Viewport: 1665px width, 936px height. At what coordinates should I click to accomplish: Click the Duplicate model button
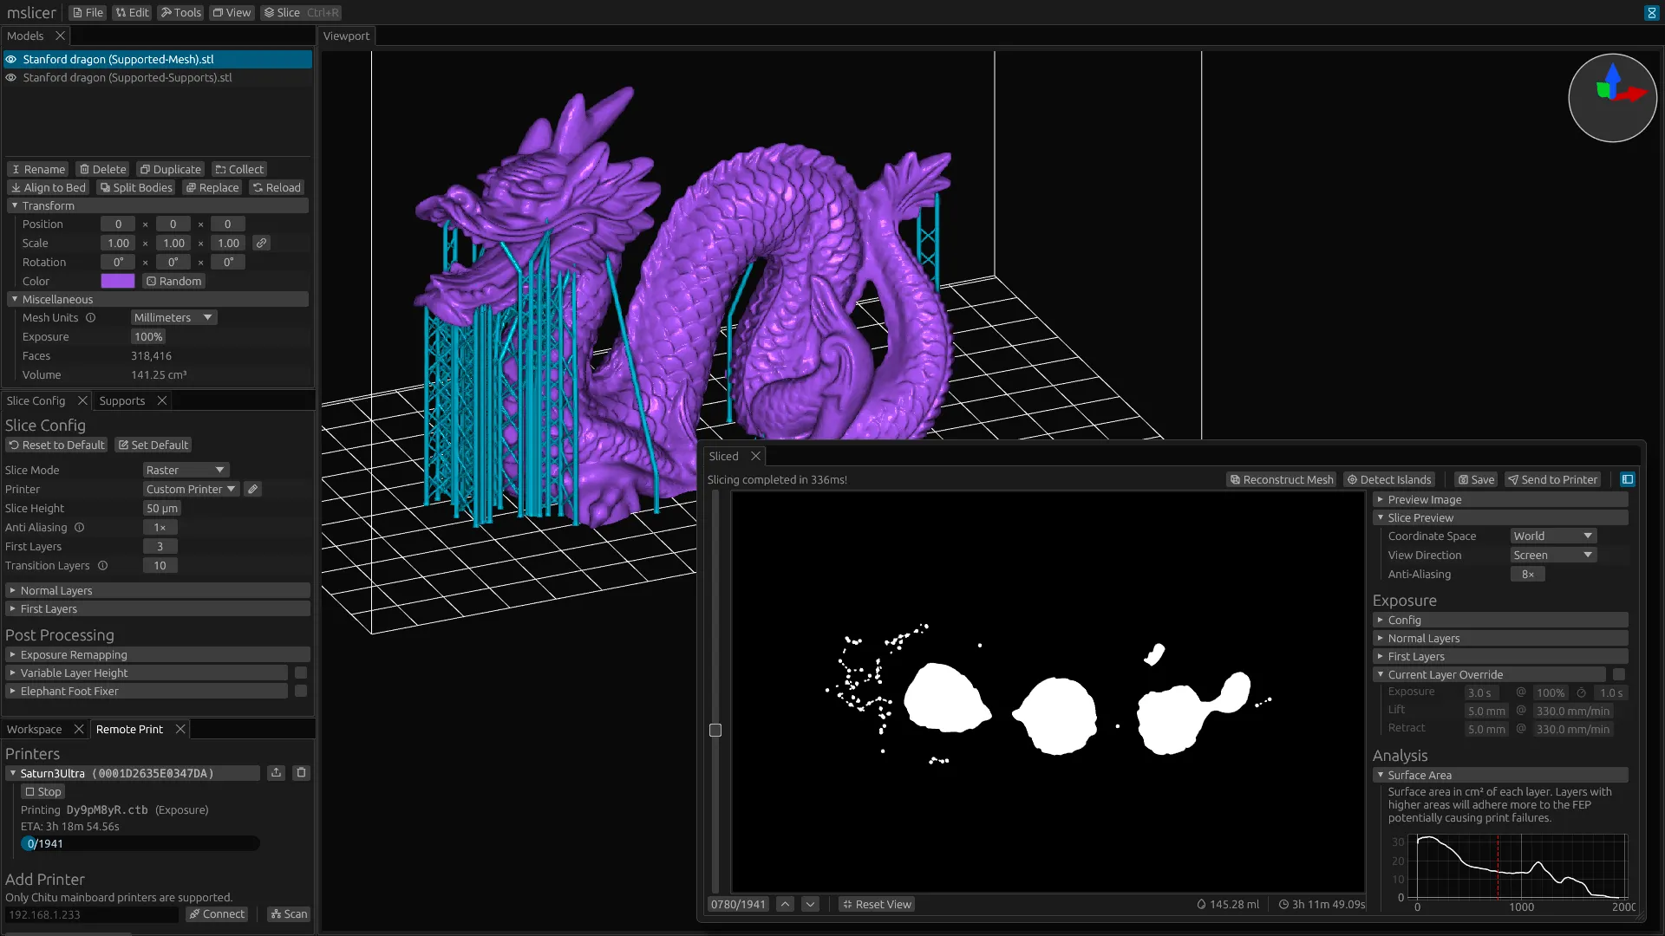171,170
